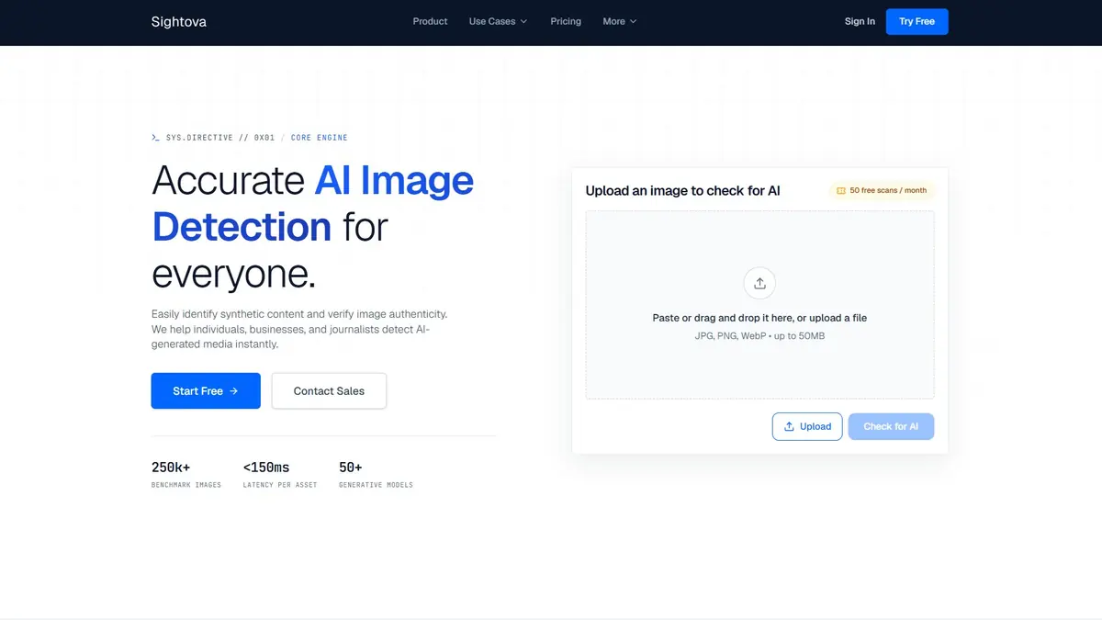Go to Pricing

click(566, 21)
